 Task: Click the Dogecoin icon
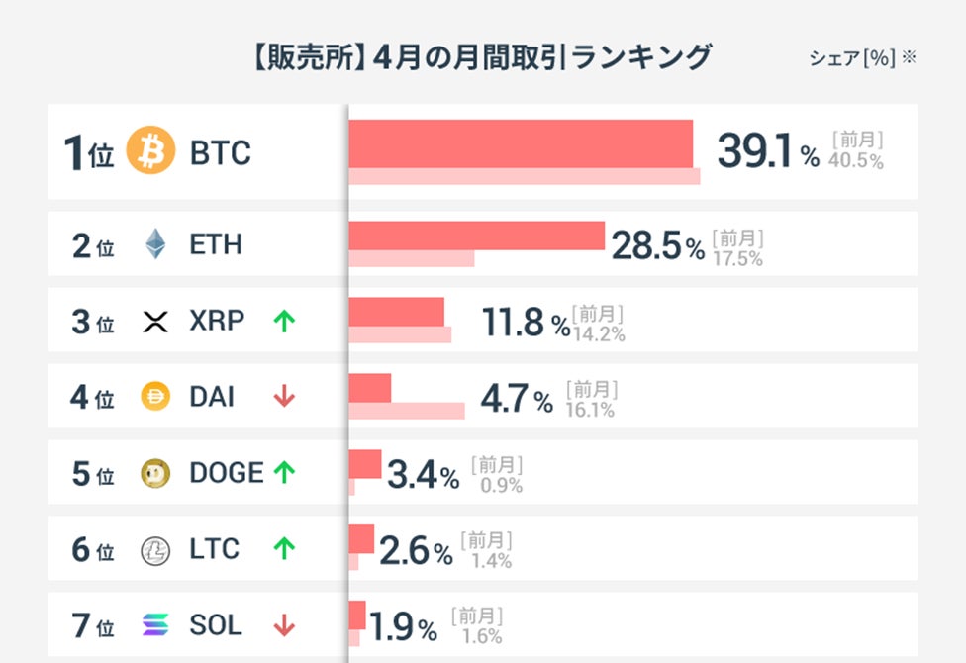point(155,474)
